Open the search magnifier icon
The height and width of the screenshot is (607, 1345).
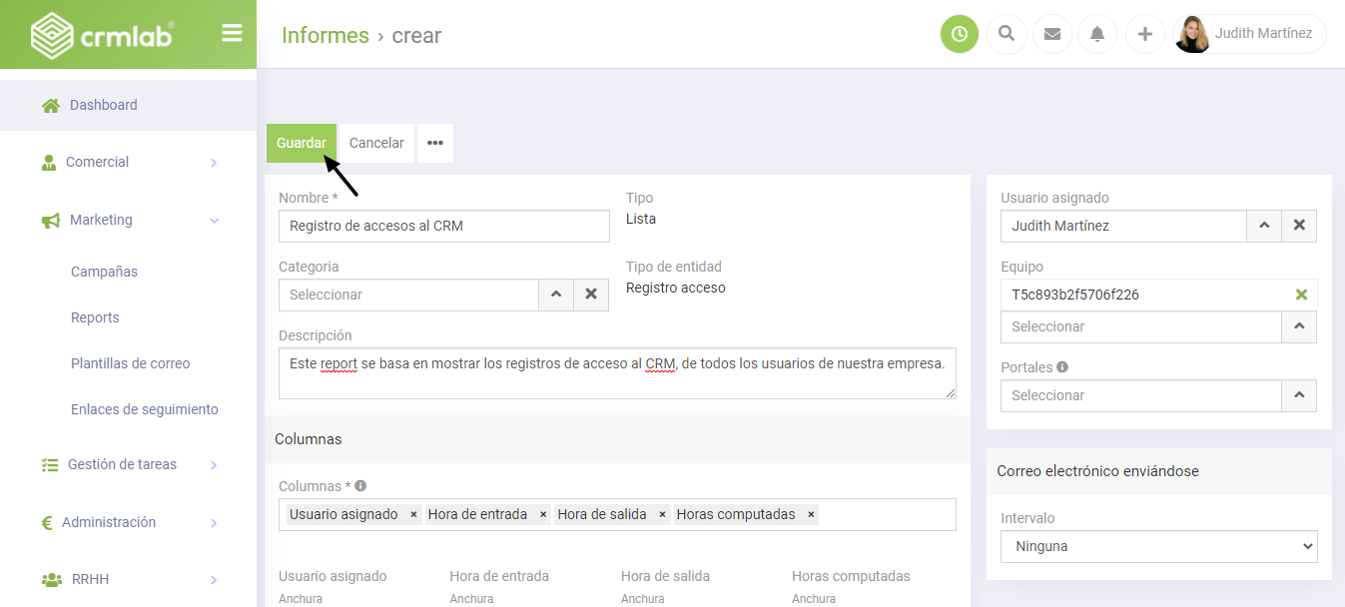(x=1007, y=34)
